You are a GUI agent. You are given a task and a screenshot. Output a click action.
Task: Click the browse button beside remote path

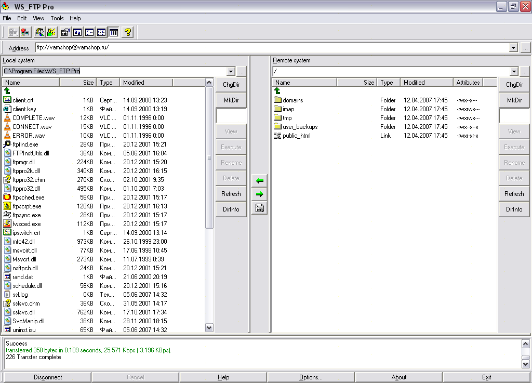[525, 72]
